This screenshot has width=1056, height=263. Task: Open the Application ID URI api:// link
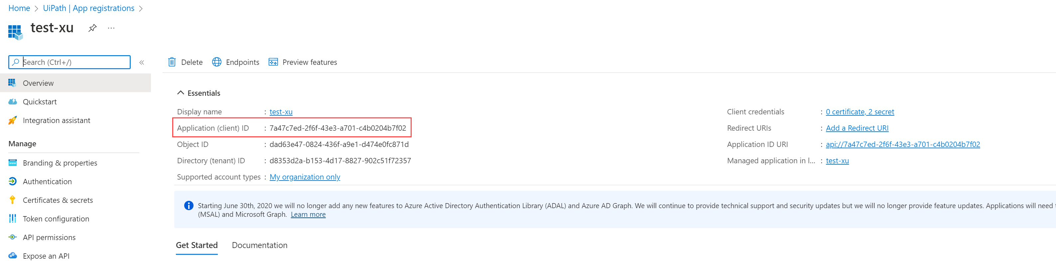pos(903,144)
